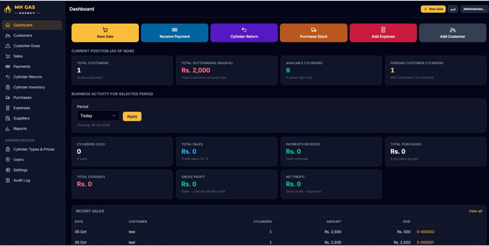Click the Customers people icon in sidebar

click(x=8, y=35)
